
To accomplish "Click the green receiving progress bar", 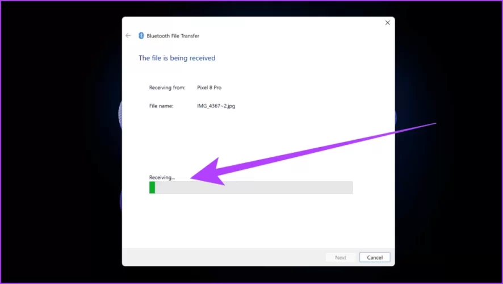I will pyautogui.click(x=251, y=187).
